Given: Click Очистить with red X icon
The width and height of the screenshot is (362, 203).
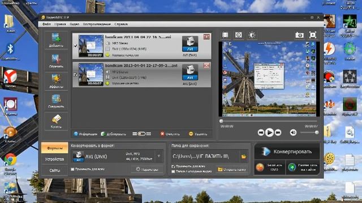Looking at the screenshot, I should pos(170,134).
